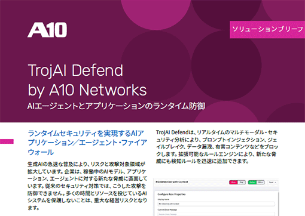The height and width of the screenshot is (216, 305).
Task: Select the red Block toggle segment
Action: coord(233,183)
